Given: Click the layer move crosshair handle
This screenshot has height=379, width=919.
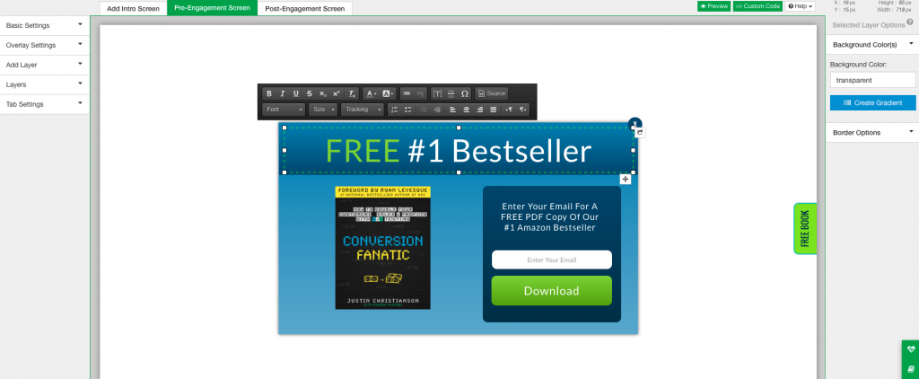Looking at the screenshot, I should (626, 179).
